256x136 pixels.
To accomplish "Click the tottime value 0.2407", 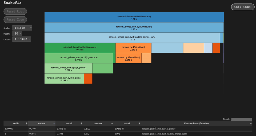I will [x=32, y=129].
